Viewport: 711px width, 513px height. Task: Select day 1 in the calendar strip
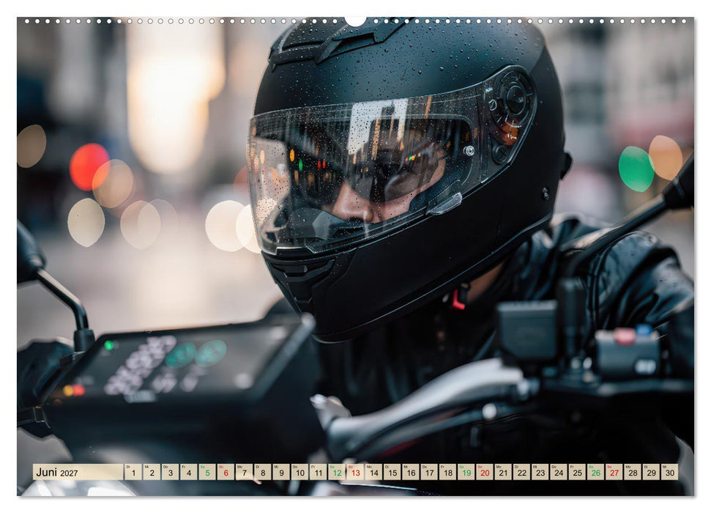[133, 472]
